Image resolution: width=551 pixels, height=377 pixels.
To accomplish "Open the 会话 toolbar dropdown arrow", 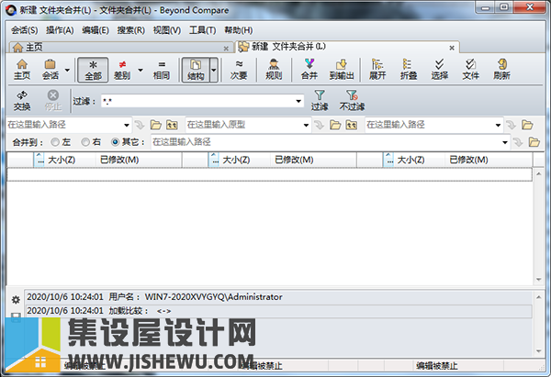I will [x=67, y=70].
